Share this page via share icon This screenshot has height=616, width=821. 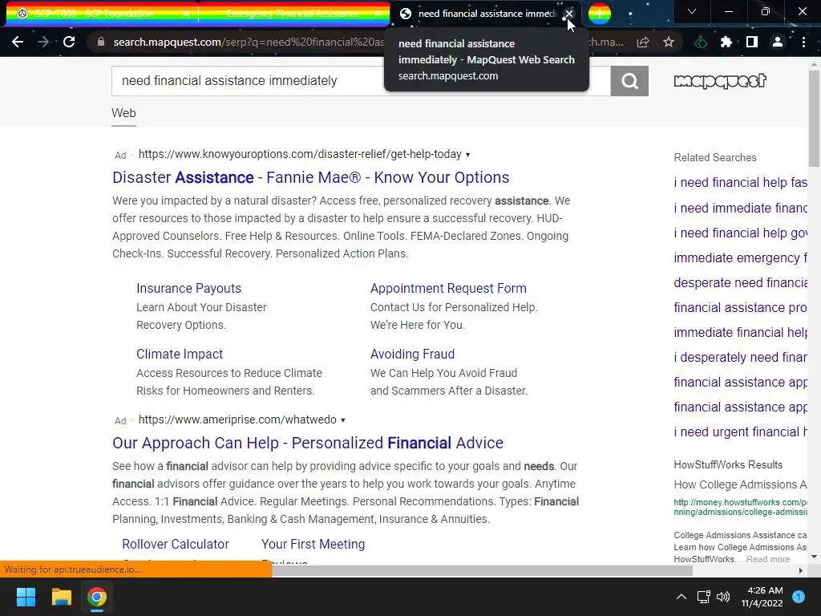643,43
